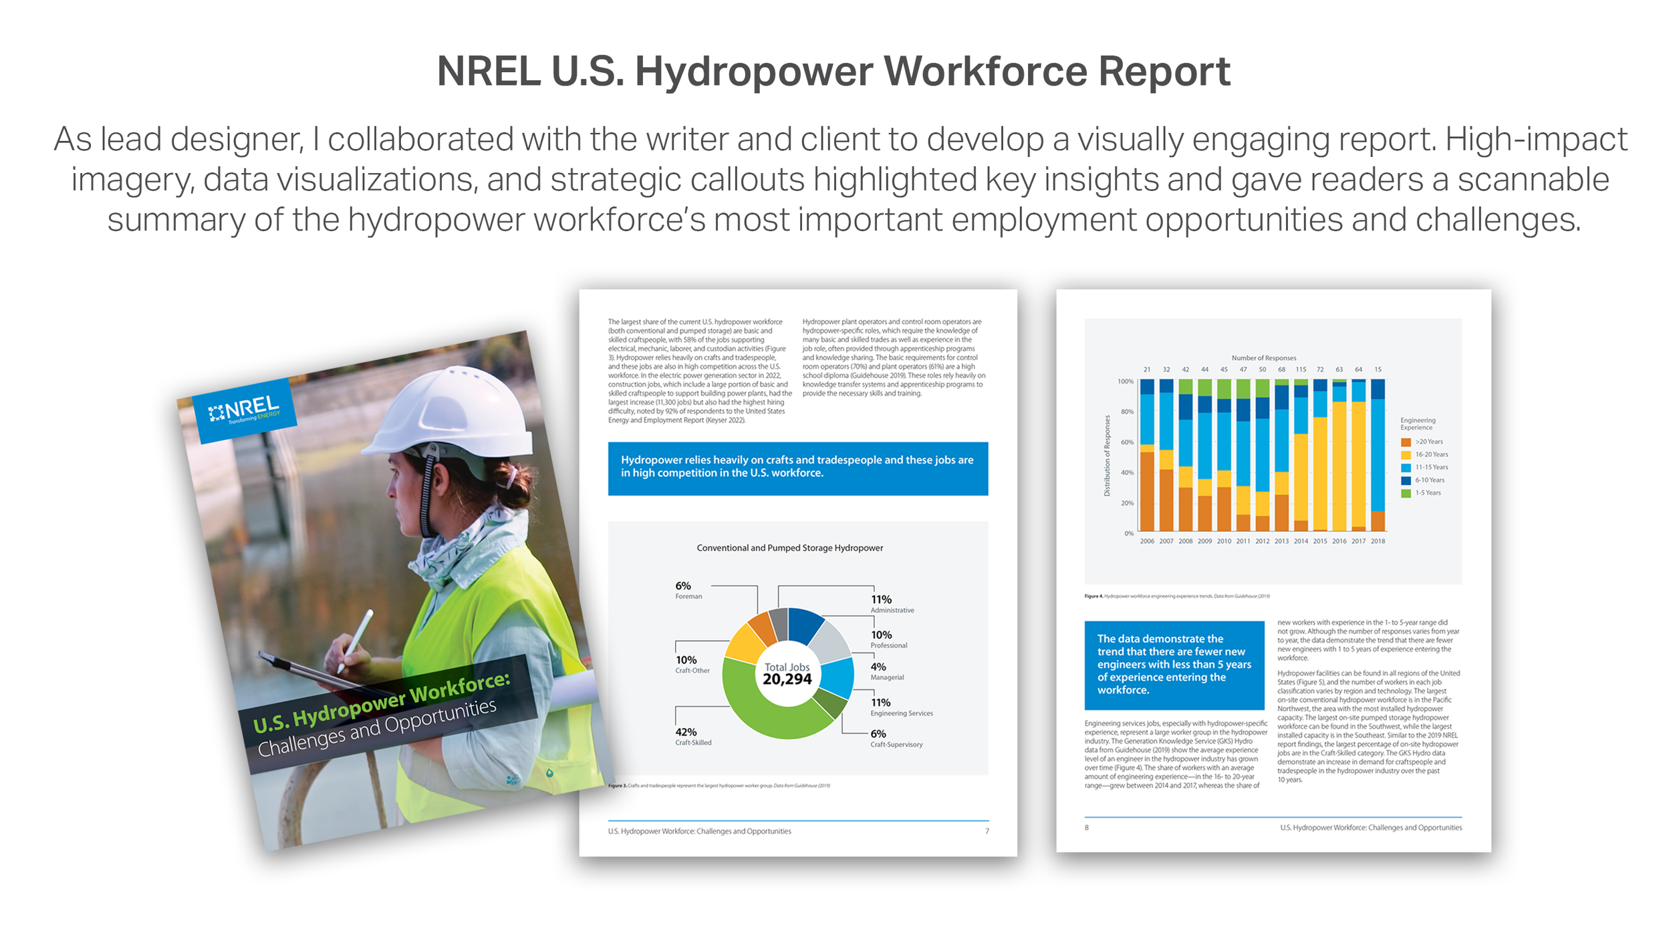The width and height of the screenshot is (1671, 940).
Task: Click the blue callout about fewer new engineers
Action: pos(1174,665)
